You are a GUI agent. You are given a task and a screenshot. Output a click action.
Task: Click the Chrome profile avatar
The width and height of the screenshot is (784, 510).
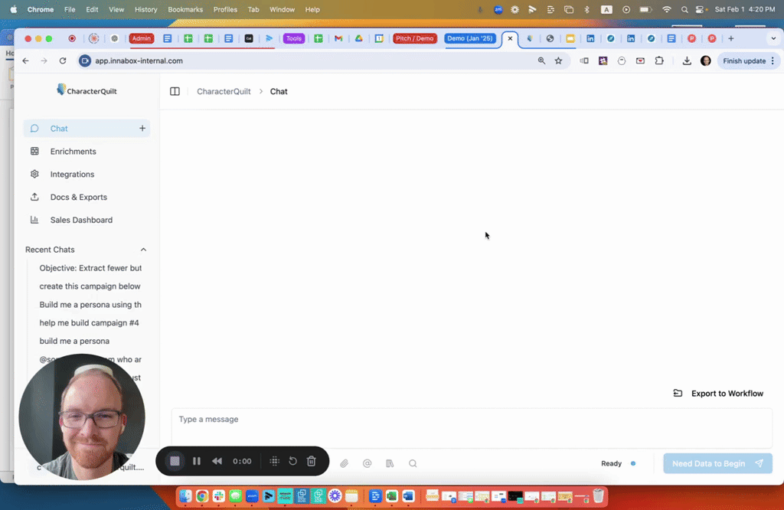(x=705, y=61)
